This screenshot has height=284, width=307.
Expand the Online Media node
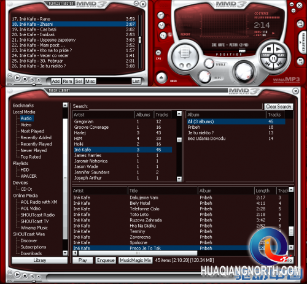25,196
